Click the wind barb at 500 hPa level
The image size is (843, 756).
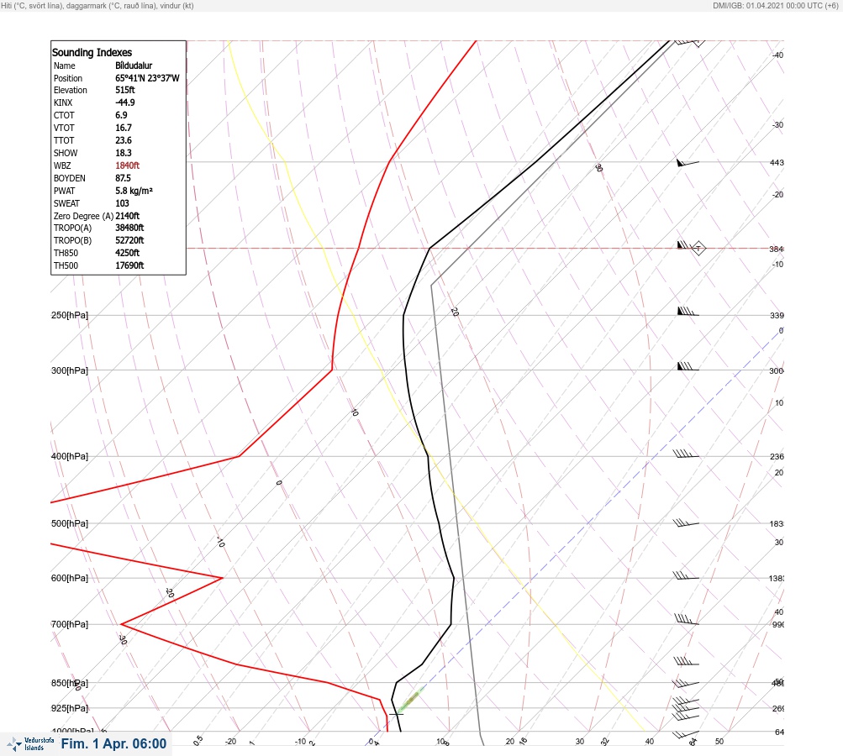[686, 522]
